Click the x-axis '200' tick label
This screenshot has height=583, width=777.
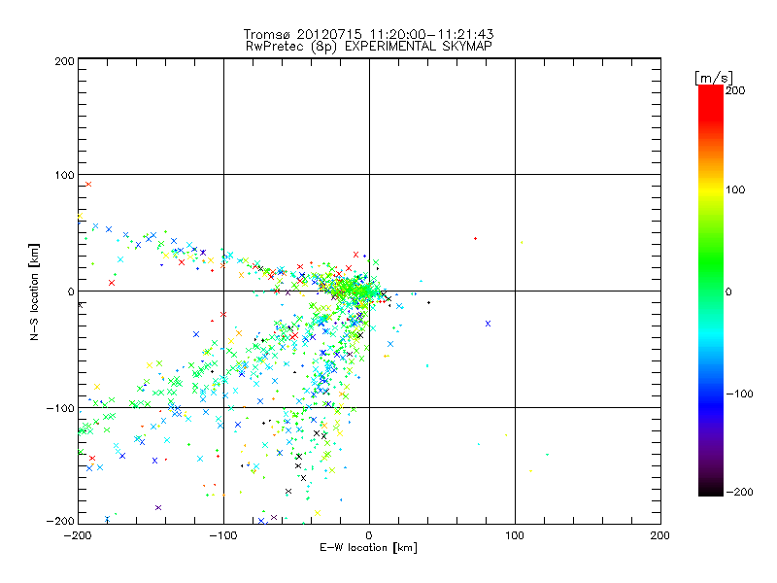click(660, 535)
